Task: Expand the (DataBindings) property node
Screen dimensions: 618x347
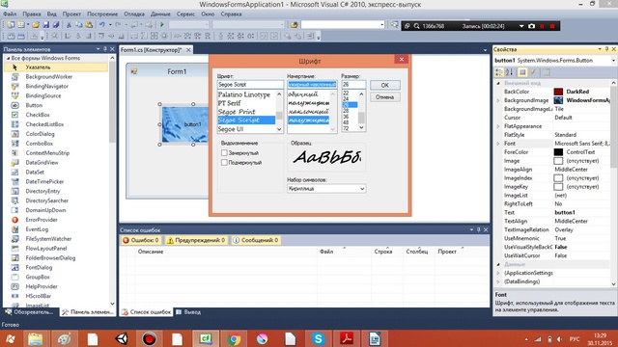Action: 498,281
